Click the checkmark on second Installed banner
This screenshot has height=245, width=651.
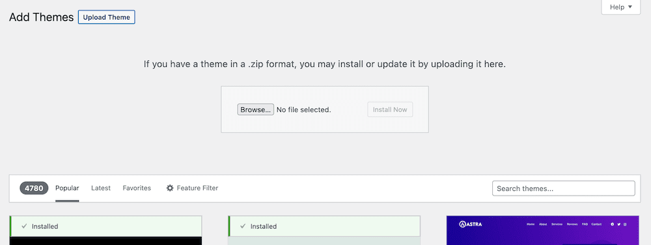pos(243,226)
